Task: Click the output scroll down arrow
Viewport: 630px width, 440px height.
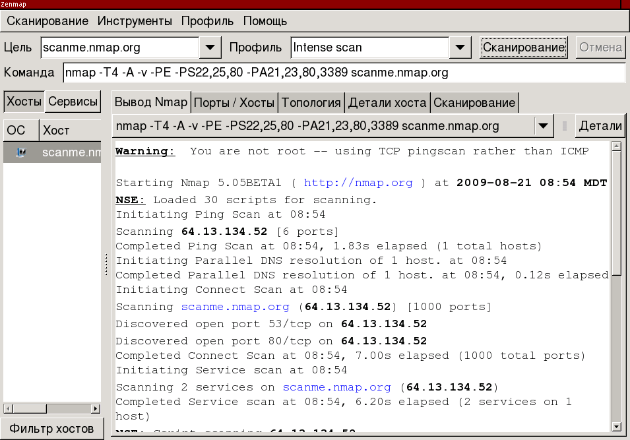Action: (616, 426)
